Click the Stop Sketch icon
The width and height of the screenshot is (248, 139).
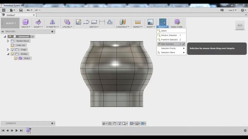[x=110, y=22]
